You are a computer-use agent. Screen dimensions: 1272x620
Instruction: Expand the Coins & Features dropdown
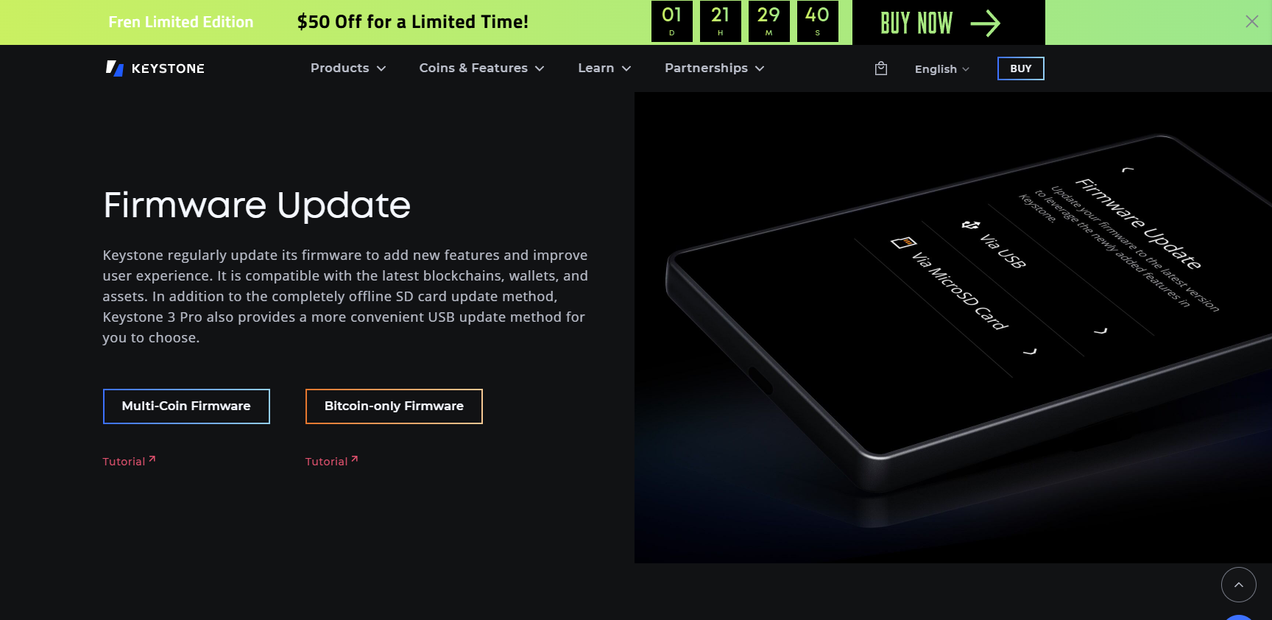pyautogui.click(x=481, y=68)
